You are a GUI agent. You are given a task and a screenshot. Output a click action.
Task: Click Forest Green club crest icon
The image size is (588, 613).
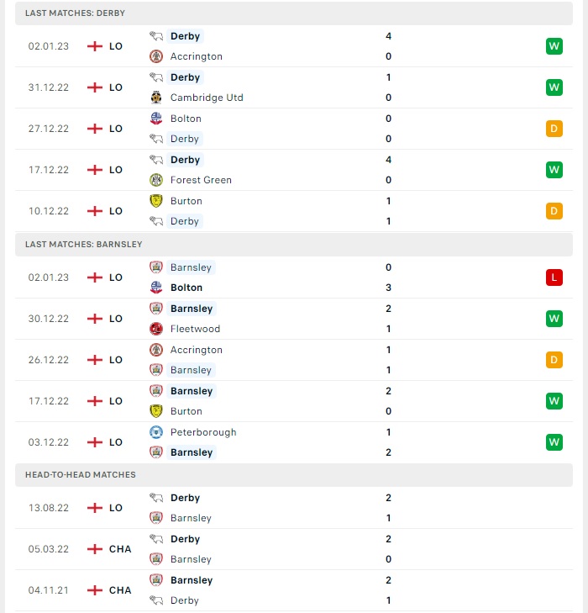coord(156,180)
